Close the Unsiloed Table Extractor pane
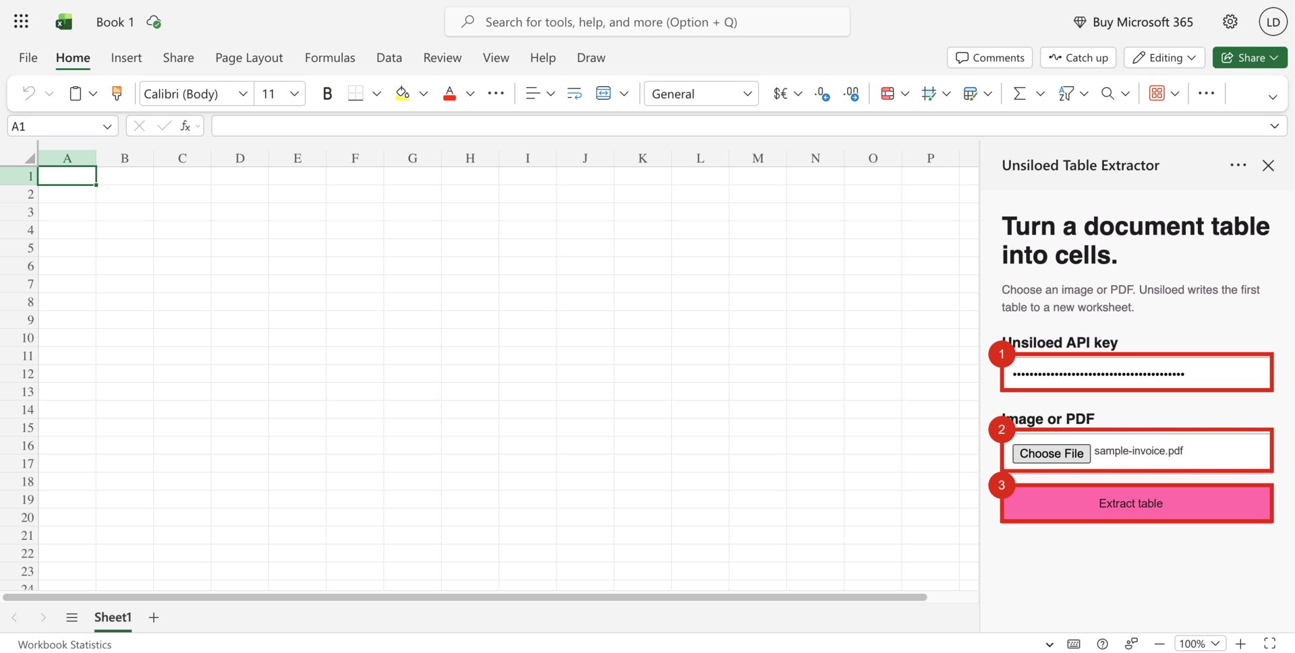The image size is (1295, 653). 1268,165
